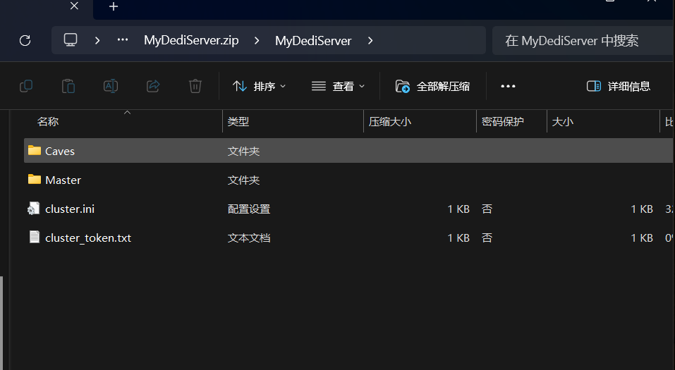The image size is (675, 370).
Task: Click the delete trash can icon
Action: point(195,86)
